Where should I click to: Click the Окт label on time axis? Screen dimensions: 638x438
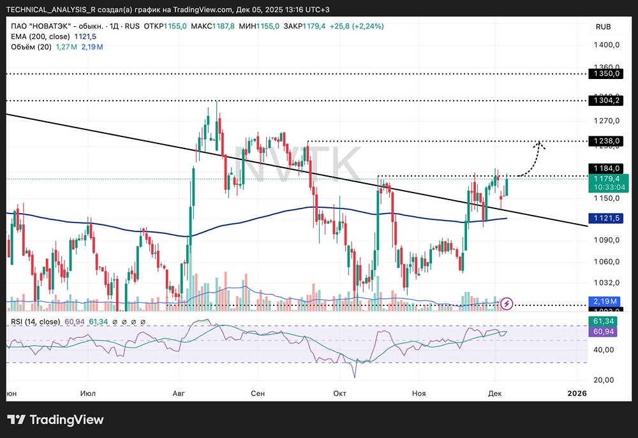[x=340, y=393]
